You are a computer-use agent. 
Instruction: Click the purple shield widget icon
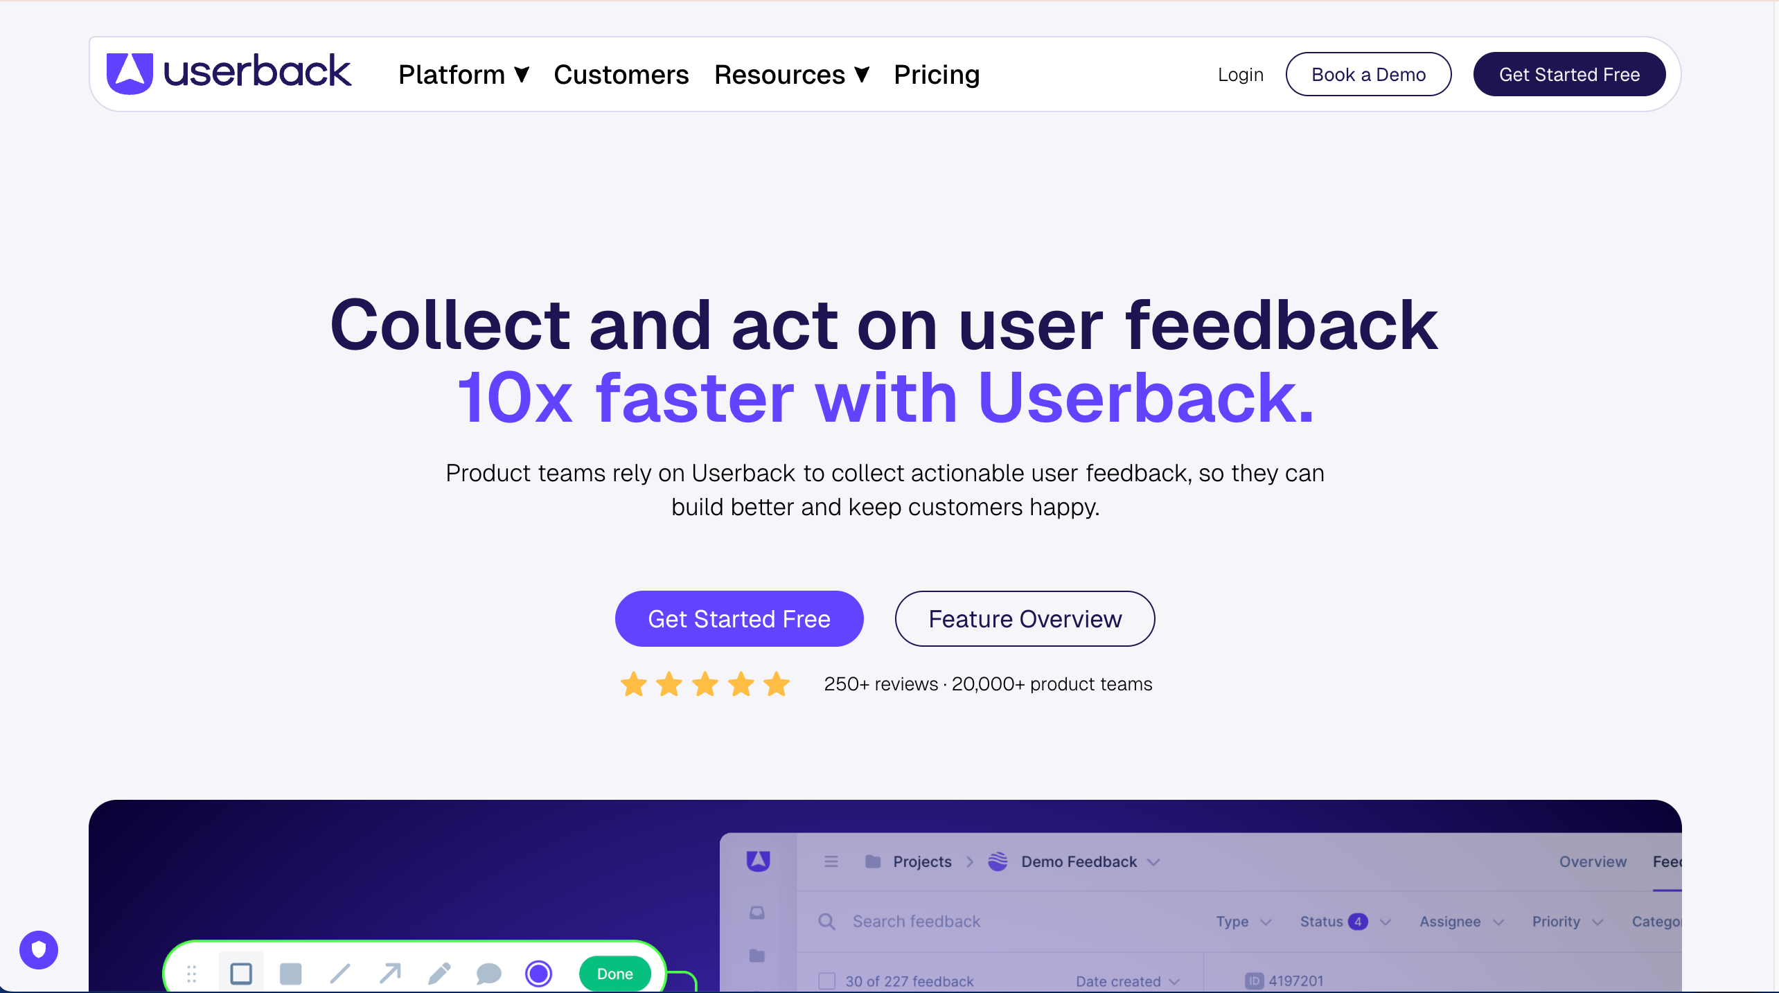39,949
